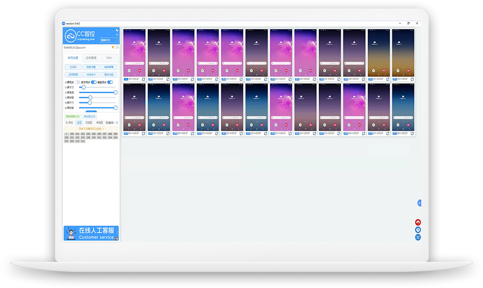483x288 pixels.
Task: Click the bottom blue floating icon on right edge
Action: pyautogui.click(x=418, y=238)
